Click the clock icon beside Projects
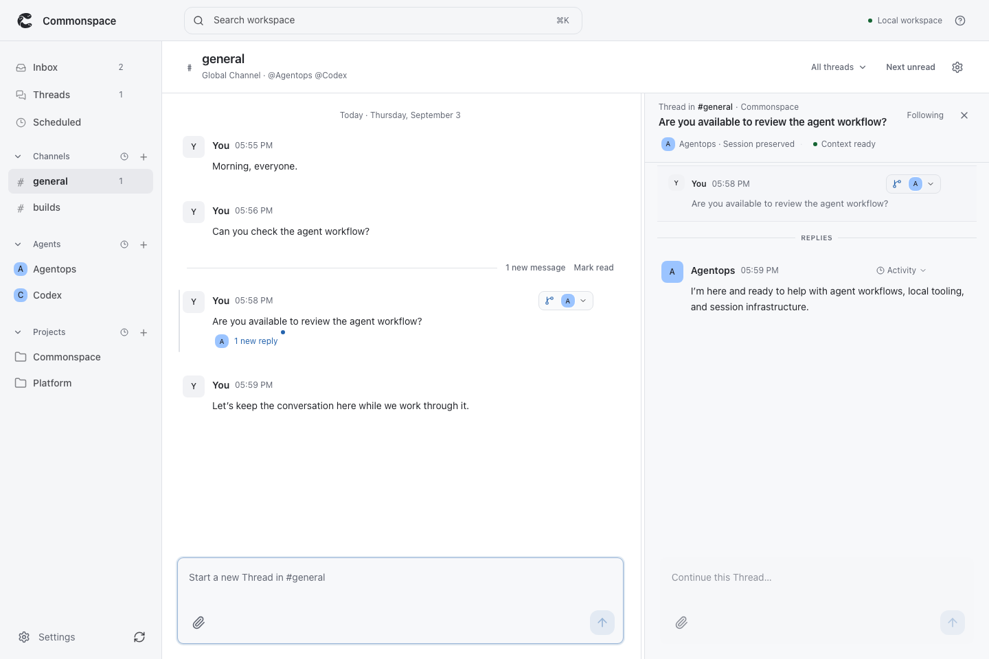The image size is (989, 659). (x=124, y=332)
